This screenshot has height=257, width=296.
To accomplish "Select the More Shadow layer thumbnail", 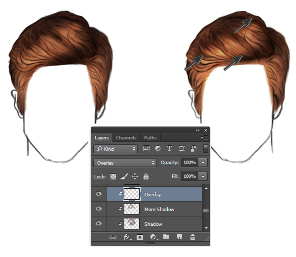I will click(132, 209).
